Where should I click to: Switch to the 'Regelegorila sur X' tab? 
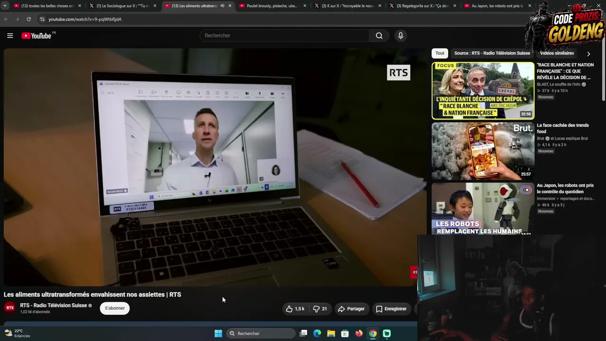pyautogui.click(x=423, y=6)
